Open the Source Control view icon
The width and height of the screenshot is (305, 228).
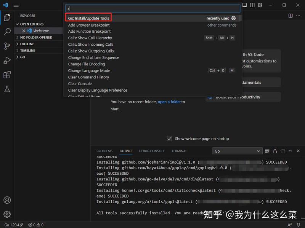pyautogui.click(x=7, y=46)
